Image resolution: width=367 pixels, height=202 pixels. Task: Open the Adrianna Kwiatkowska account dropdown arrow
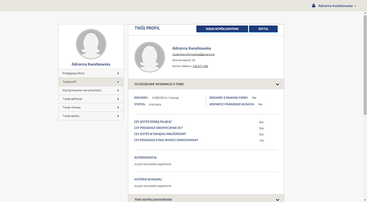pyautogui.click(x=355, y=6)
